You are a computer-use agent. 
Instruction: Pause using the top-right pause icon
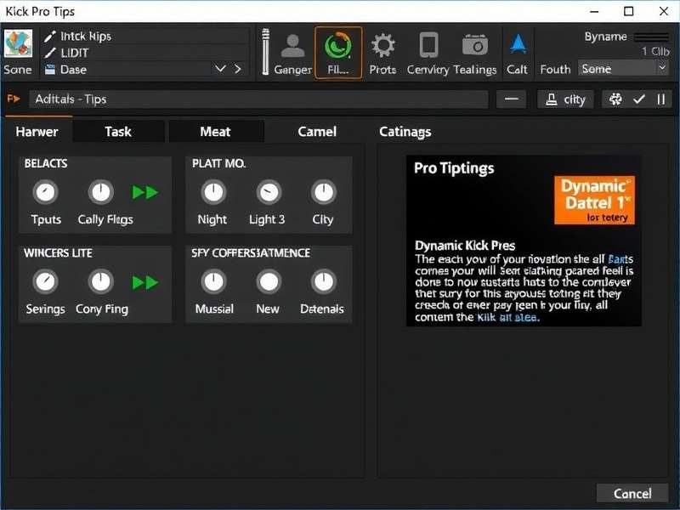click(662, 99)
